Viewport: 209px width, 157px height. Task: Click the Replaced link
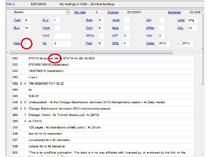[x=174, y=12]
